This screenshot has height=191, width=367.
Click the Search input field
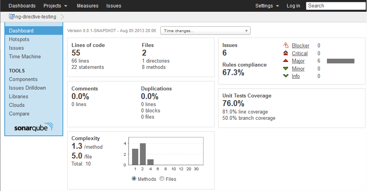pos(336,6)
